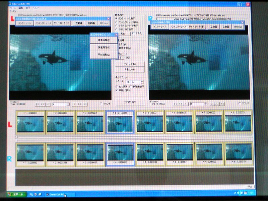Viewport: 268px width, 201px height.
Task: Jump to last frame in right player
Action: [222, 104]
